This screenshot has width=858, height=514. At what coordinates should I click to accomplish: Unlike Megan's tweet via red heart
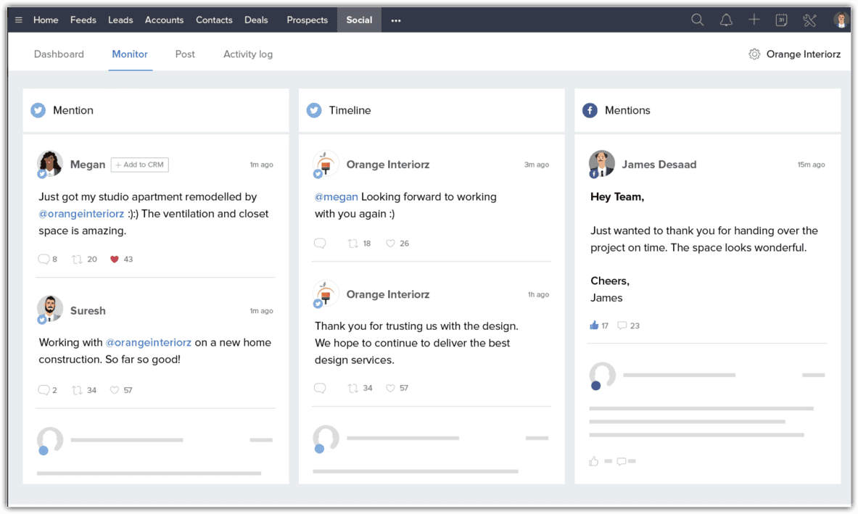pos(115,260)
